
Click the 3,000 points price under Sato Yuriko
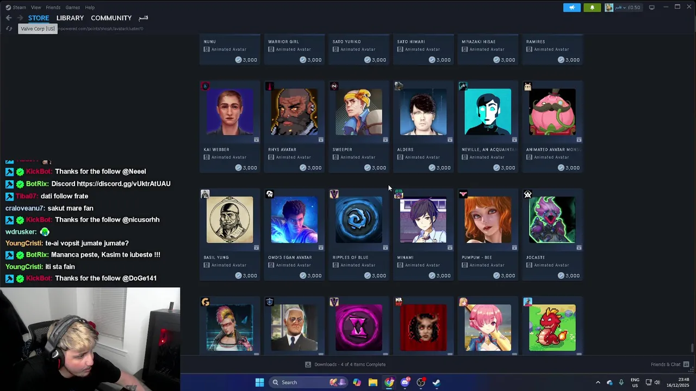point(375,60)
